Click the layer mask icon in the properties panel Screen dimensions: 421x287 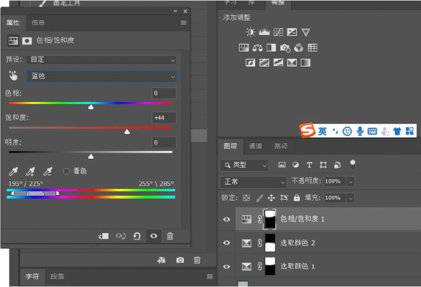27,41
